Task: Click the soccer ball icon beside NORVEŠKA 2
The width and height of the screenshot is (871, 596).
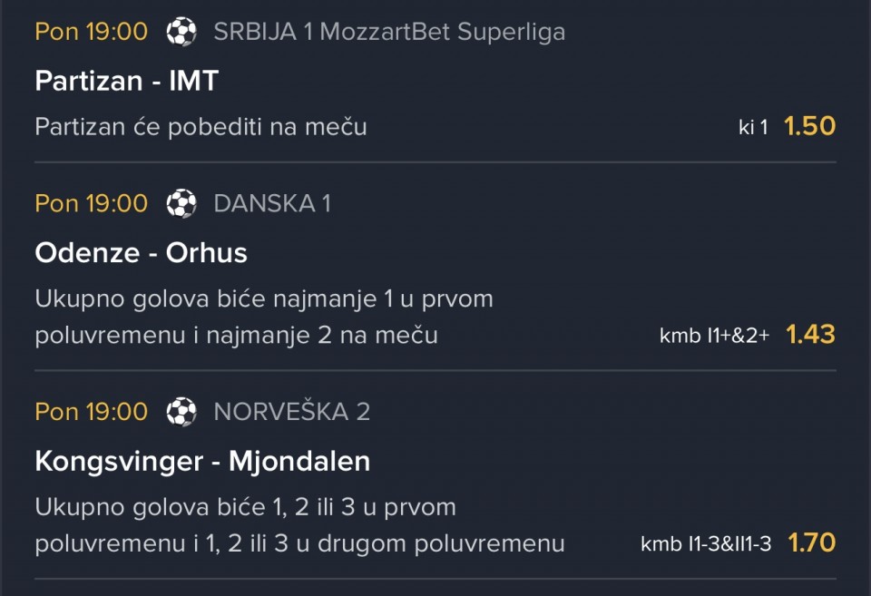Action: (181, 412)
